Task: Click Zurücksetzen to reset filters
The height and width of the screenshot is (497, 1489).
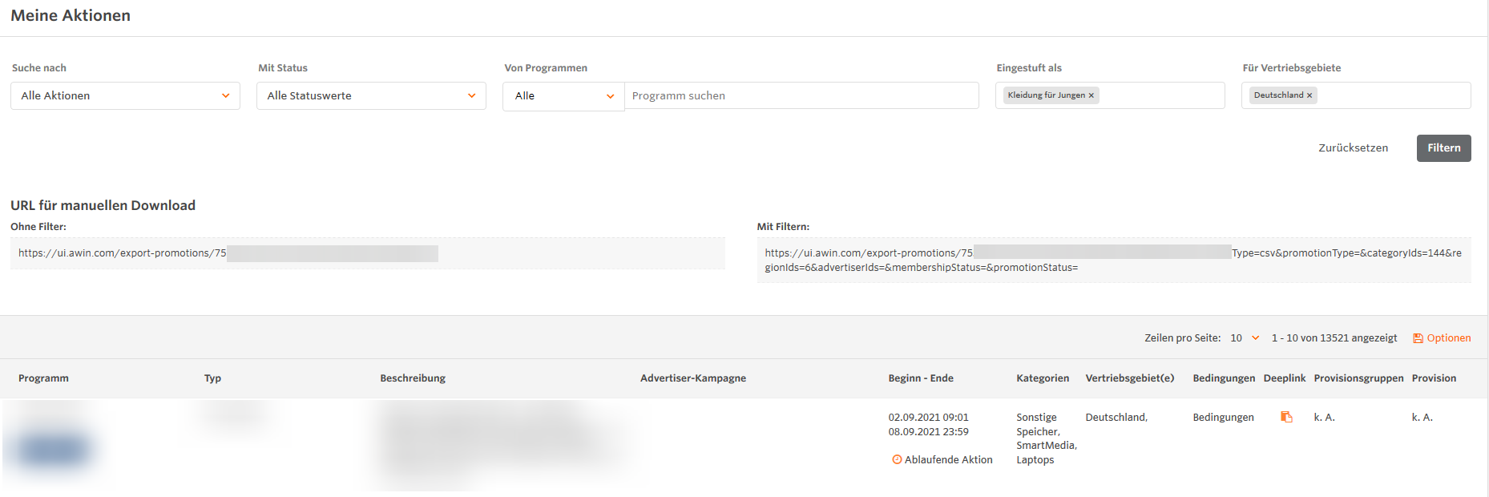Action: 1353,148
